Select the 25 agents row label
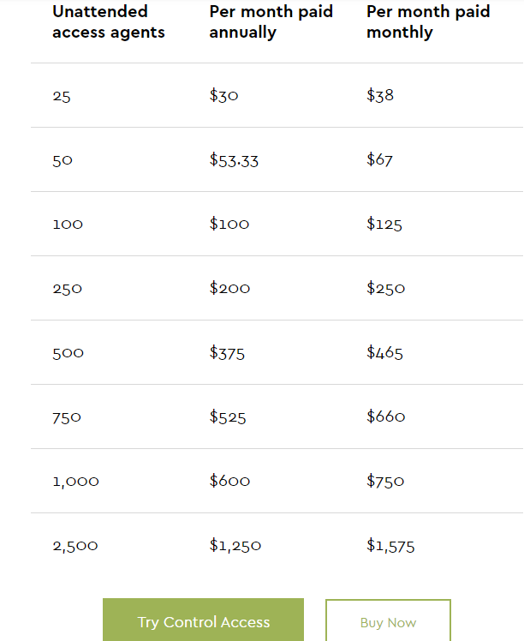 click(x=62, y=96)
